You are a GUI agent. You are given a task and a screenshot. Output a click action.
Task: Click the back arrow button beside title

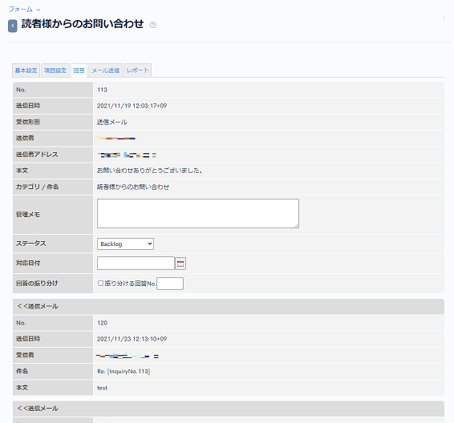13,26
